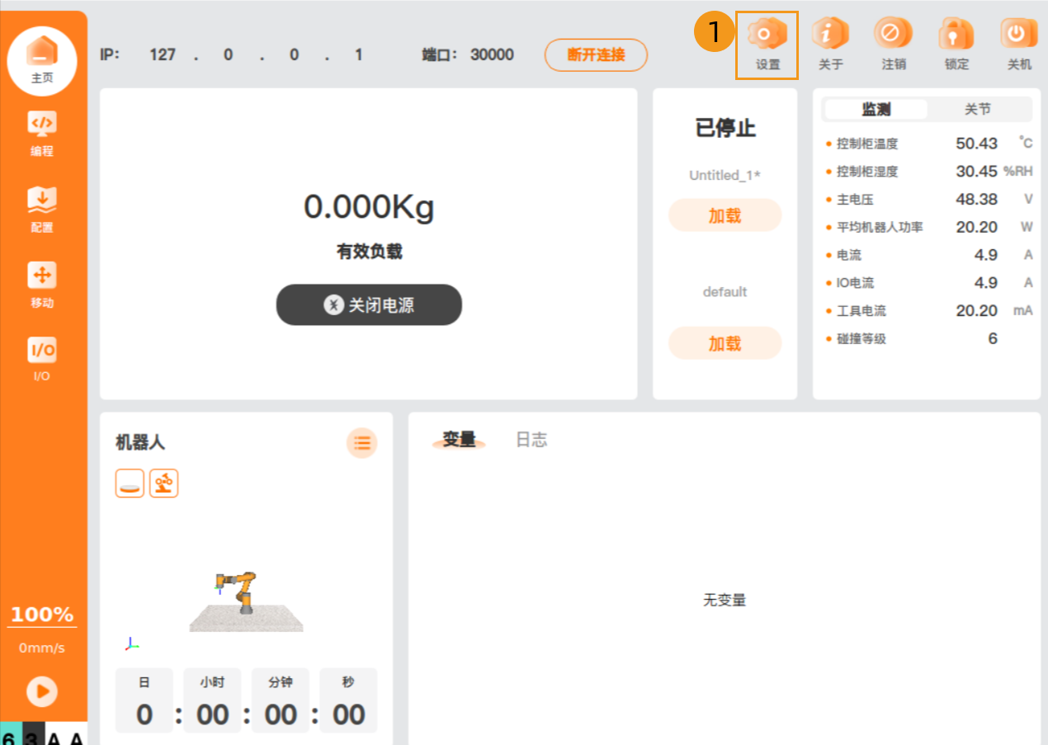This screenshot has height=745, width=1048.
Task: Click the 有效负载 label
Action: [x=369, y=252]
